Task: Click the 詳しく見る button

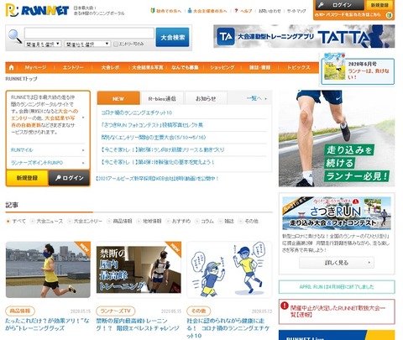Action: [337, 263]
